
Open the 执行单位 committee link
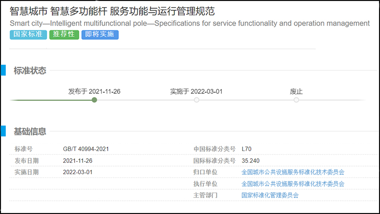(293, 184)
